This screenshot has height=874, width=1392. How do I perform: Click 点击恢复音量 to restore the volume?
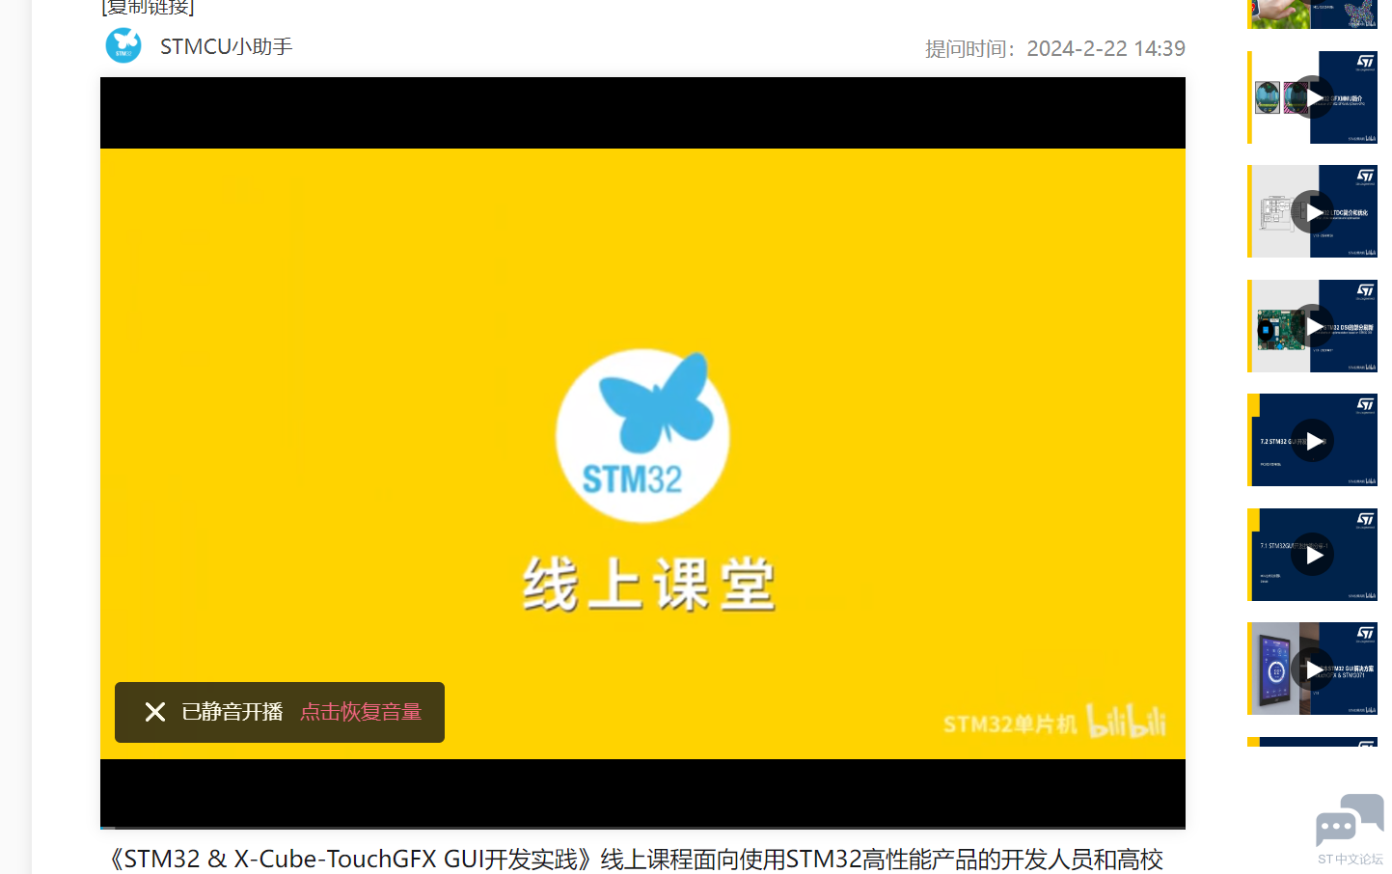361,712
